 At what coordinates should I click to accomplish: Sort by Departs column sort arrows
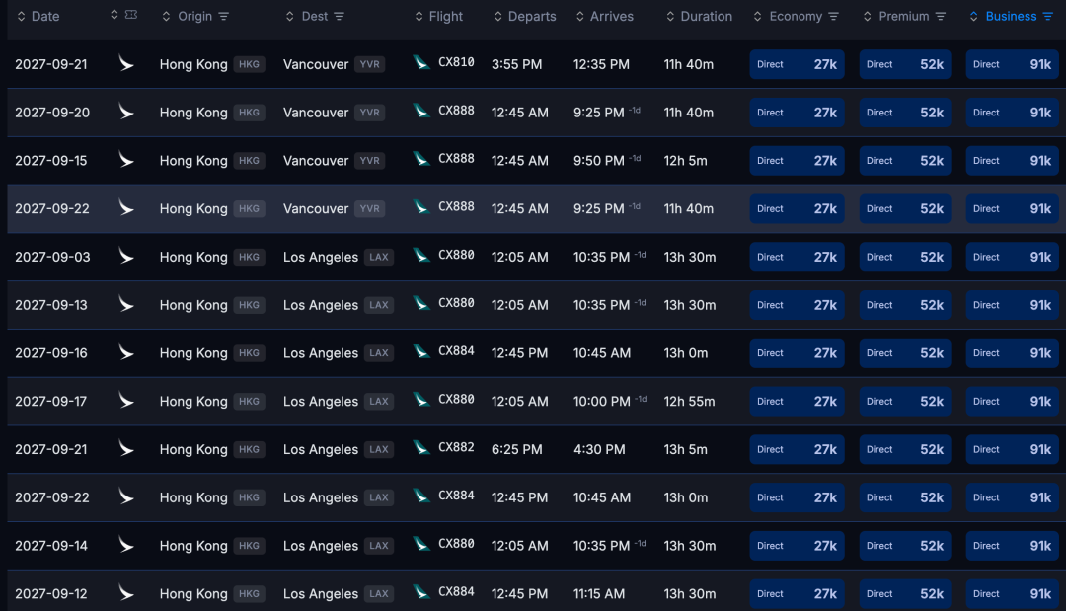498,17
